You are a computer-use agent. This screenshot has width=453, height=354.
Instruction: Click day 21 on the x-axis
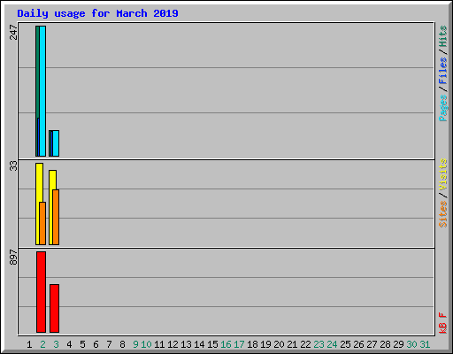point(292,344)
